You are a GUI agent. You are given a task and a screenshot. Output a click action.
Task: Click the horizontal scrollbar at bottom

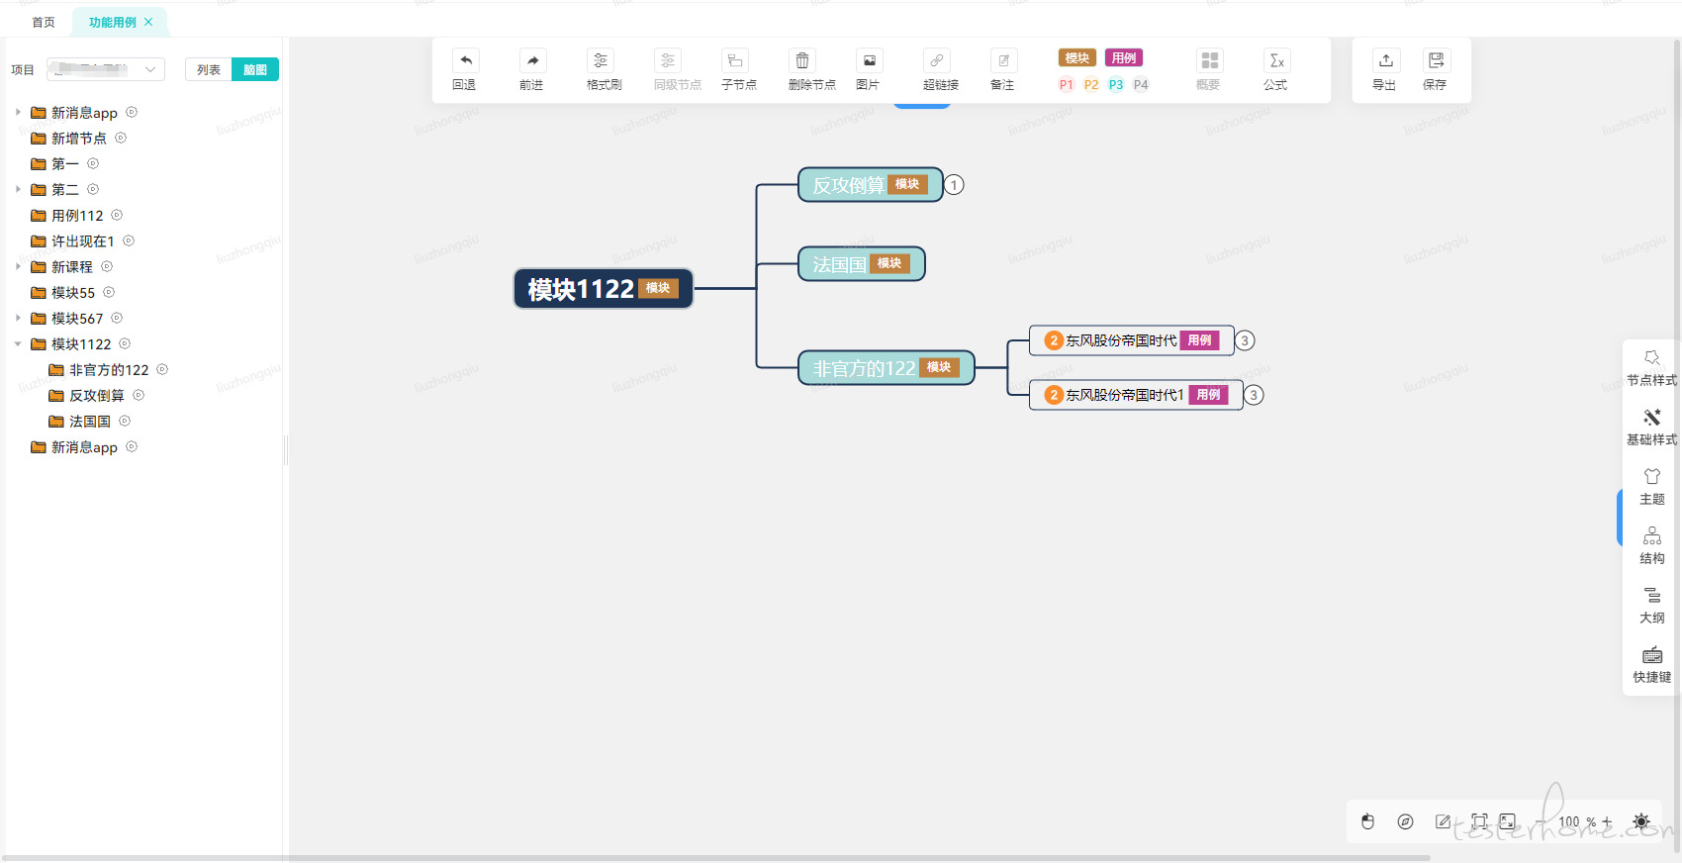[x=717, y=857]
